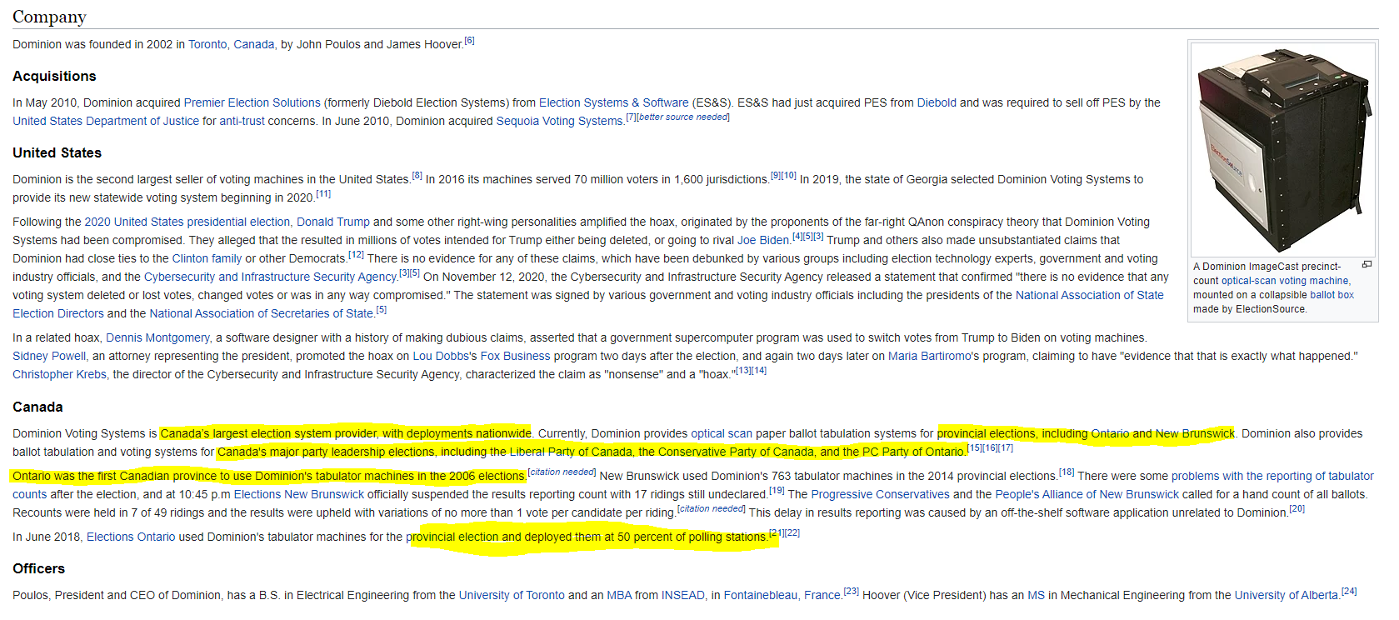The height and width of the screenshot is (620, 1399).
Task: Open the Donald Trump article link
Action: point(332,222)
